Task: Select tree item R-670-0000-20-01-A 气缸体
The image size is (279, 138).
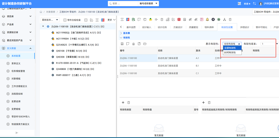Action: (x=79, y=63)
